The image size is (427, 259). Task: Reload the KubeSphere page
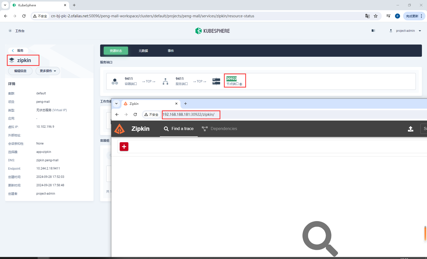(x=24, y=16)
